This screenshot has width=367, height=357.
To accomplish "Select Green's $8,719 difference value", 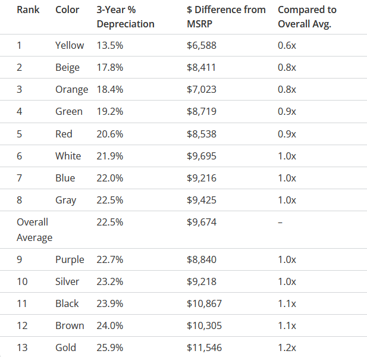I will [x=202, y=111].
